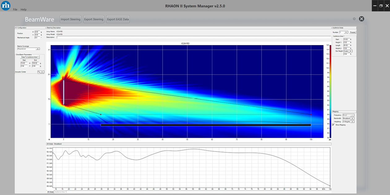
Task: Click the Renkus-Heinz logo icon
Action: (6, 6)
